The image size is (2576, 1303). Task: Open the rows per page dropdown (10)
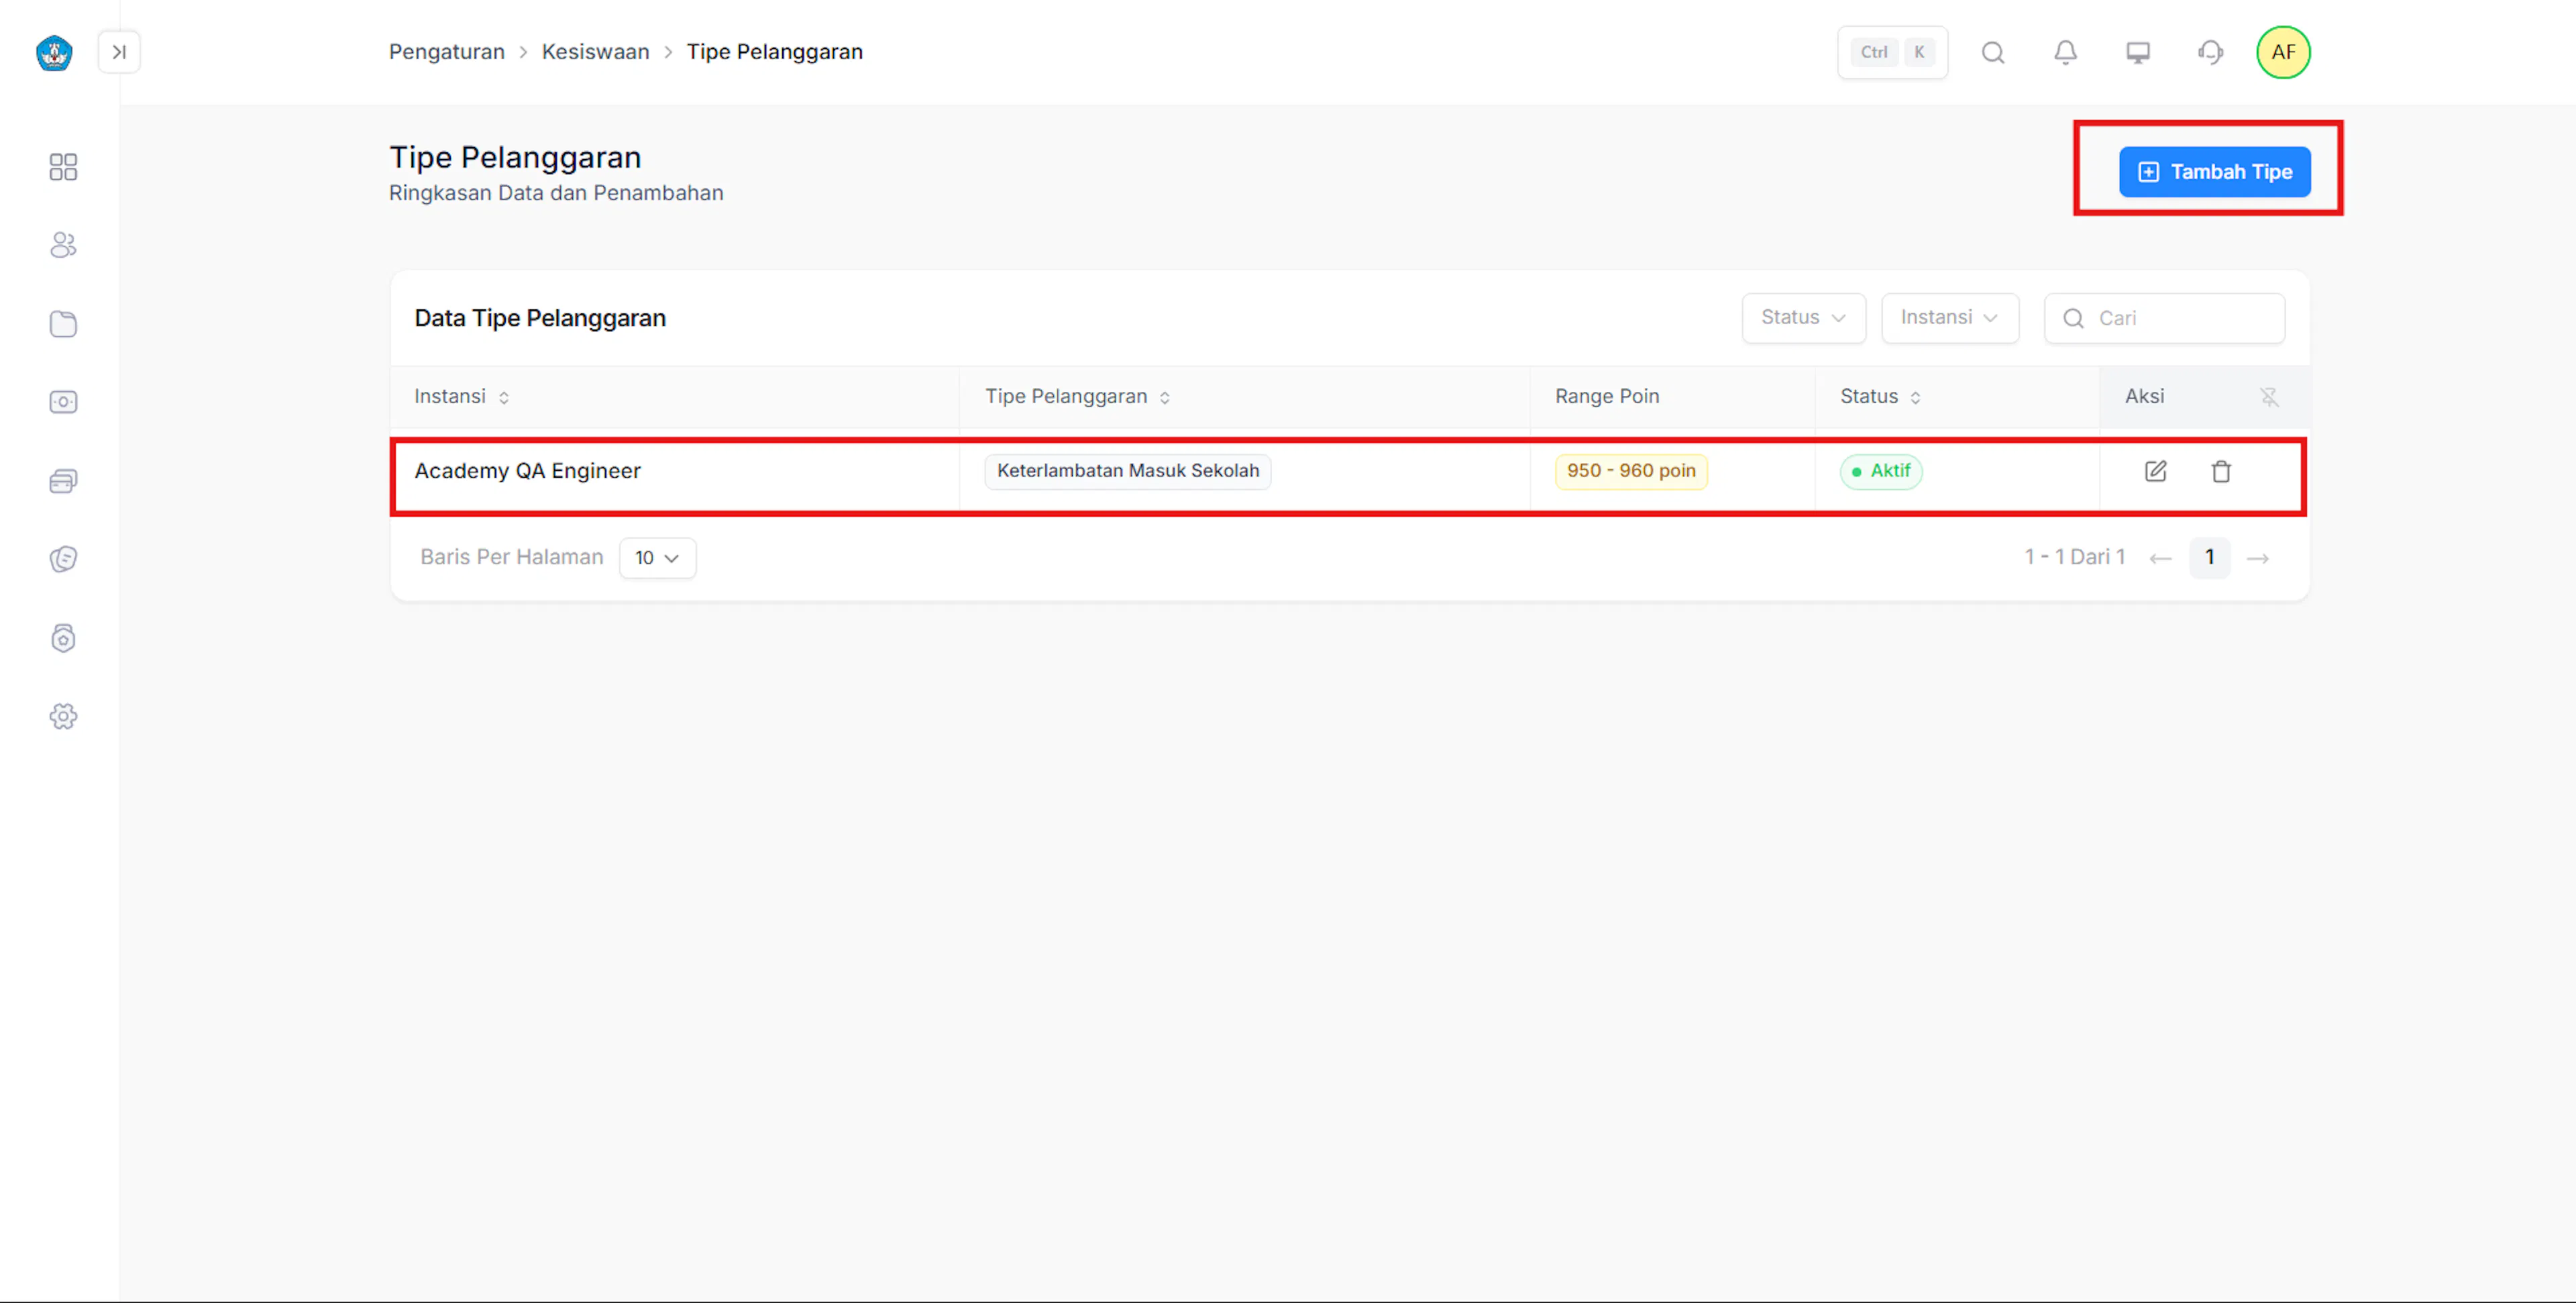[x=657, y=558]
